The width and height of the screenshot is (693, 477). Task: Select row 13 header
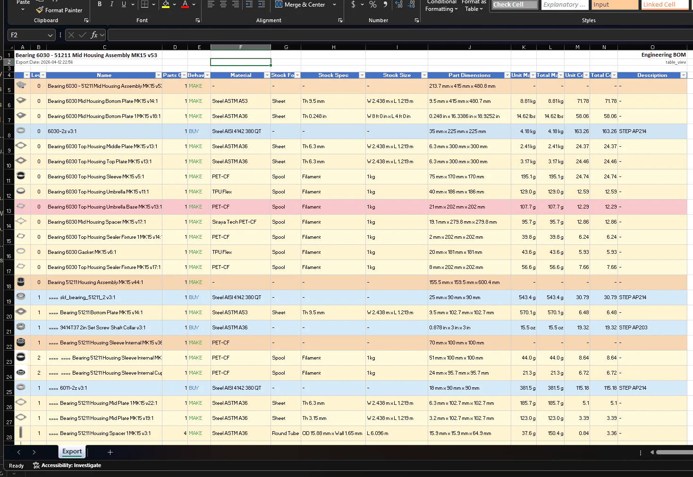(x=9, y=207)
